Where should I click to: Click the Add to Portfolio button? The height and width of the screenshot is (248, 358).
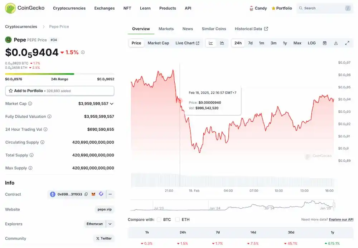(59, 91)
